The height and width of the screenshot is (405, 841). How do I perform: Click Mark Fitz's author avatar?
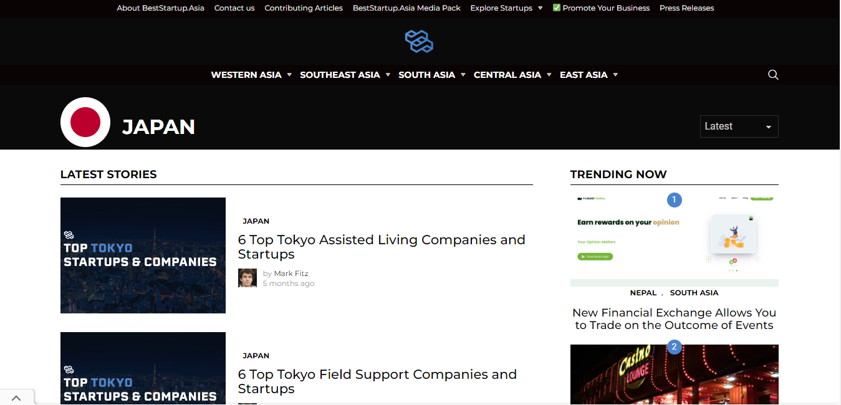247,277
